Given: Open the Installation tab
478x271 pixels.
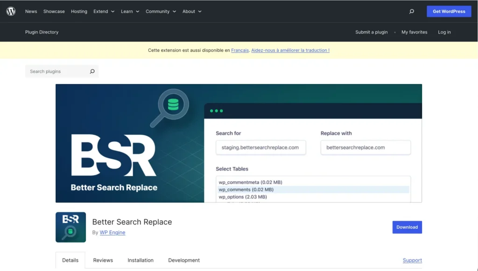Looking at the screenshot, I should tap(140, 260).
